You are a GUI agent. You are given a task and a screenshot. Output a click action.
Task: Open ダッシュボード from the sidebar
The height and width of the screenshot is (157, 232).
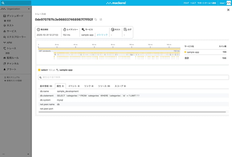(x=15, y=16)
